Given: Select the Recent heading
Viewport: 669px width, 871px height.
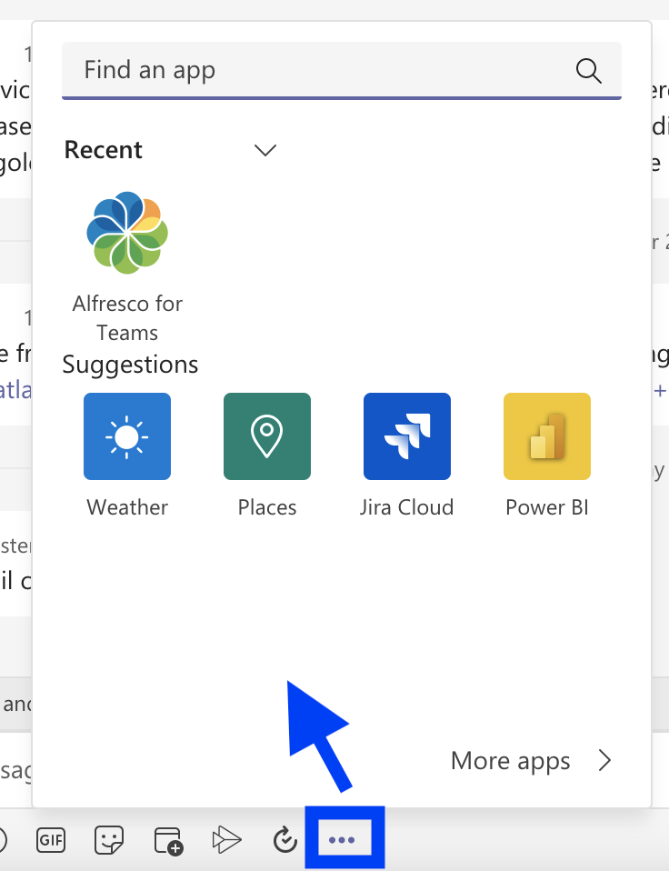Looking at the screenshot, I should tap(103, 150).
